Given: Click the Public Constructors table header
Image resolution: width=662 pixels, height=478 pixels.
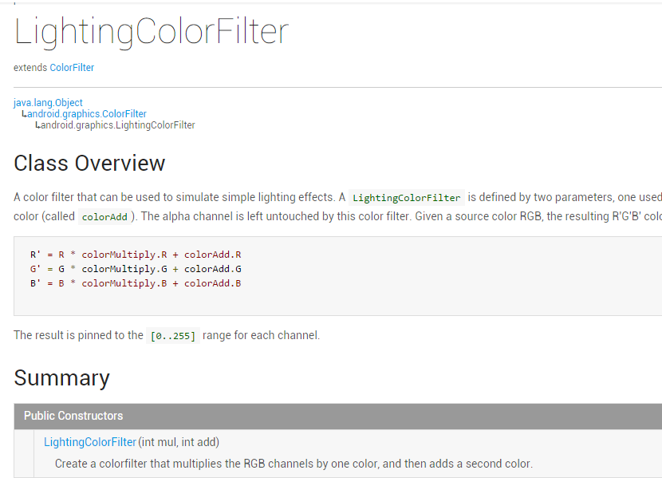Looking at the screenshot, I should pyautogui.click(x=73, y=416).
